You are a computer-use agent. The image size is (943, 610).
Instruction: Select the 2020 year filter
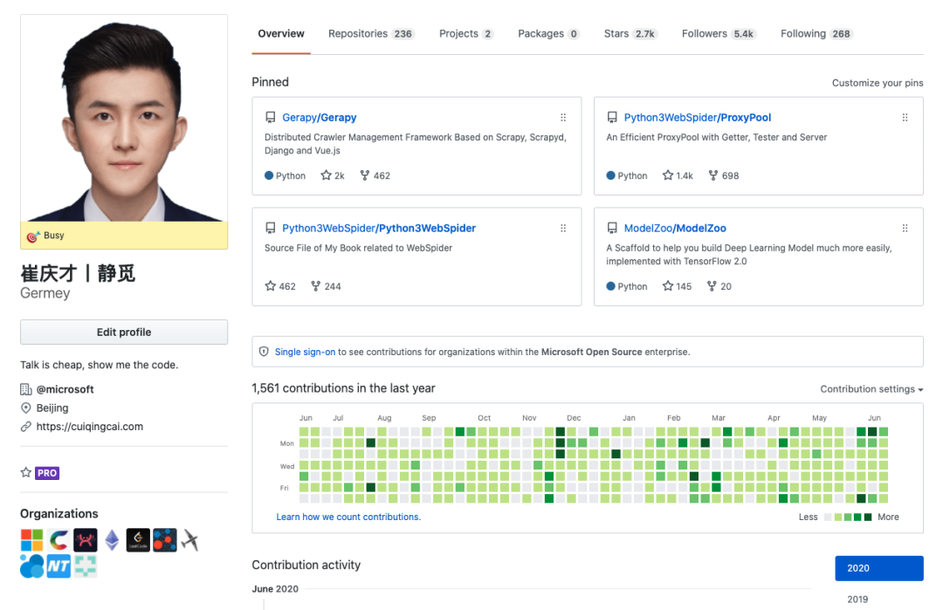point(878,568)
